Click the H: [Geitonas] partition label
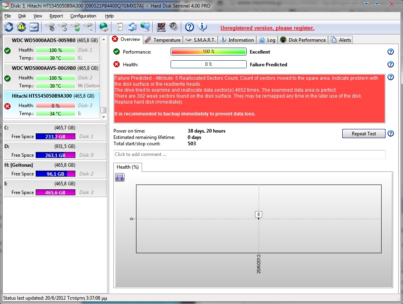Screen dimensions: 403x304 click(19, 165)
